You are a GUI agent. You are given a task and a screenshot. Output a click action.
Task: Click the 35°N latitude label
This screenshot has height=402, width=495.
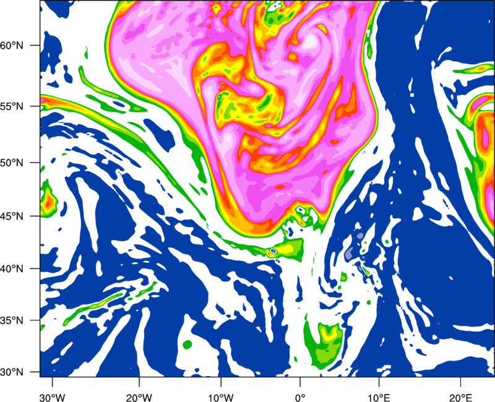(12, 320)
